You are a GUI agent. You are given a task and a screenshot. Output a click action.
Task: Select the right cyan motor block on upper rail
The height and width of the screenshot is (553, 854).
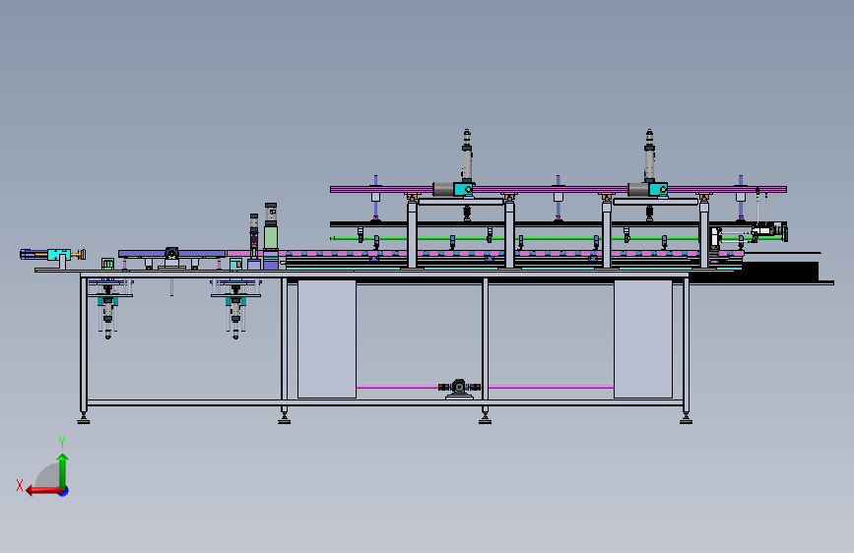(658, 189)
